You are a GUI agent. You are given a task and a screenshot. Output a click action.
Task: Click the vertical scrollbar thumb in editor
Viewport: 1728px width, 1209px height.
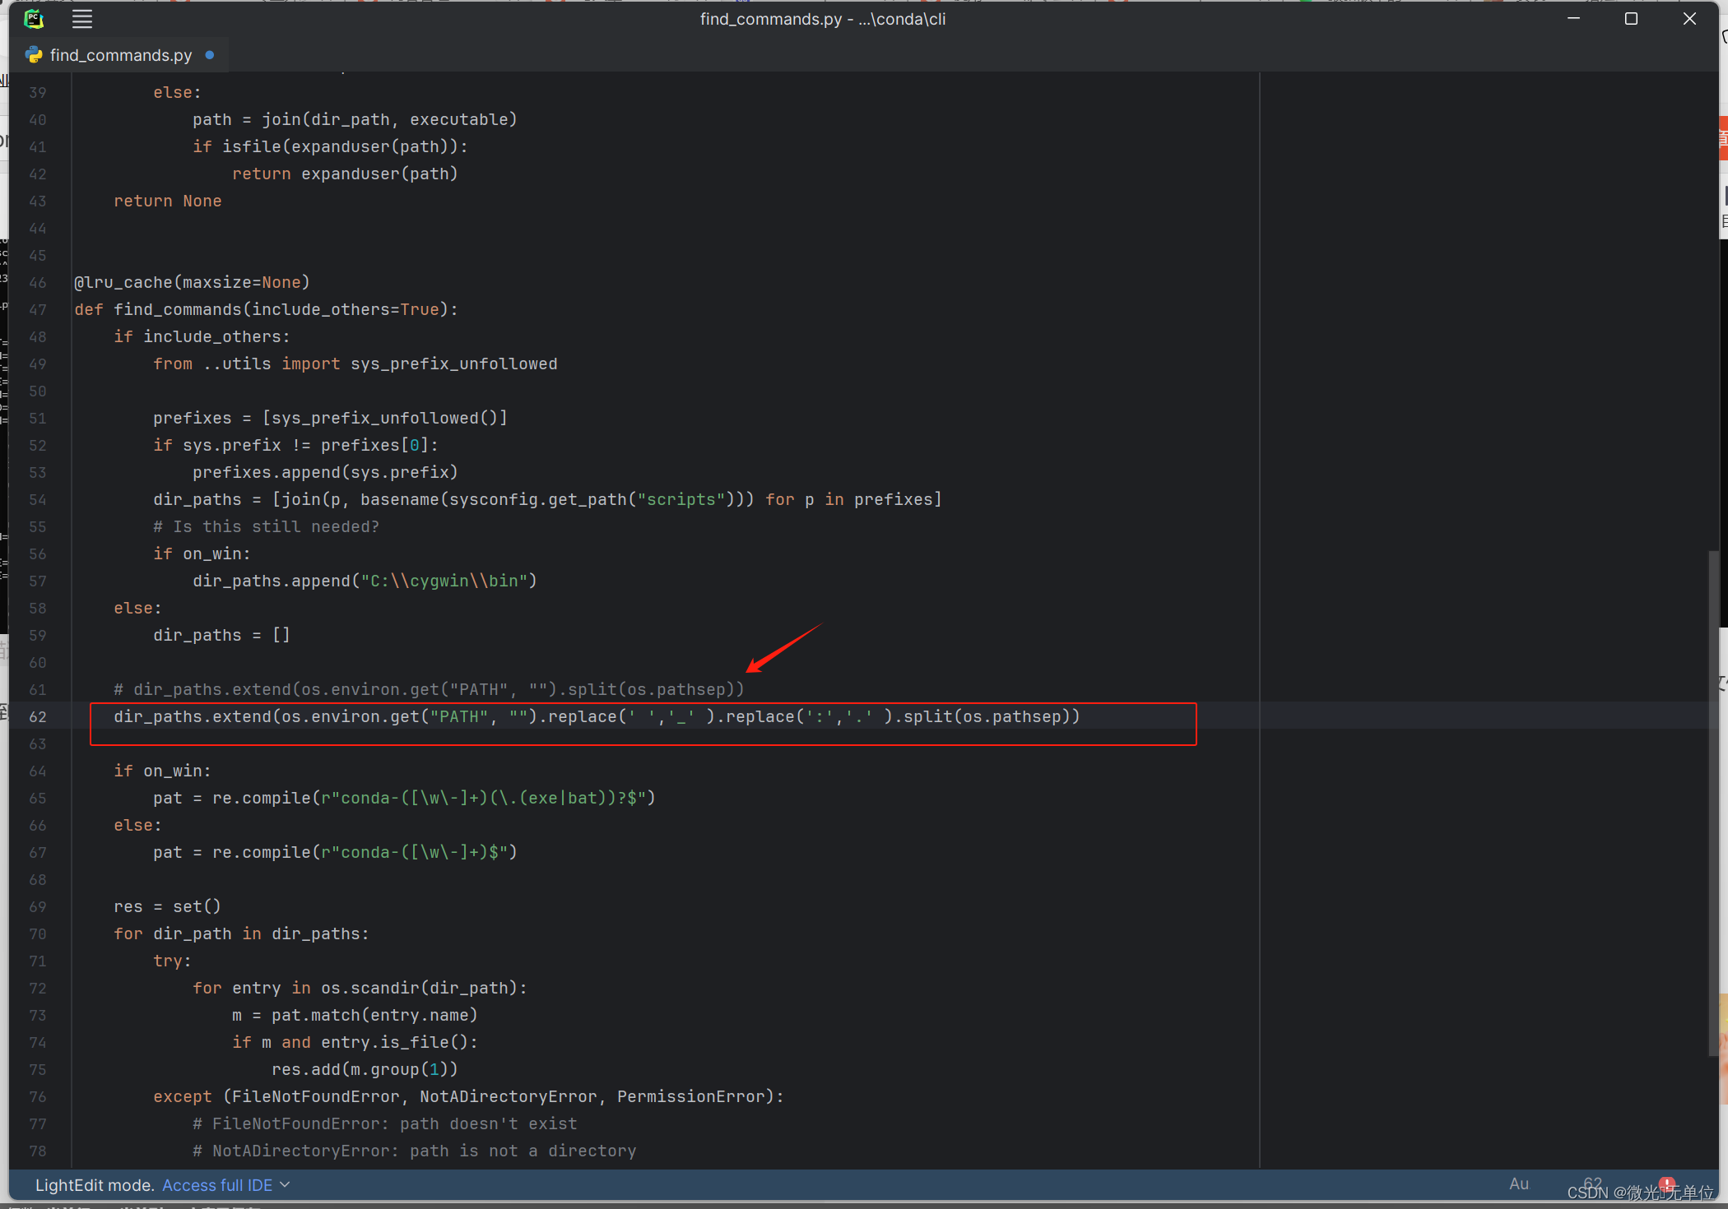tap(1713, 802)
